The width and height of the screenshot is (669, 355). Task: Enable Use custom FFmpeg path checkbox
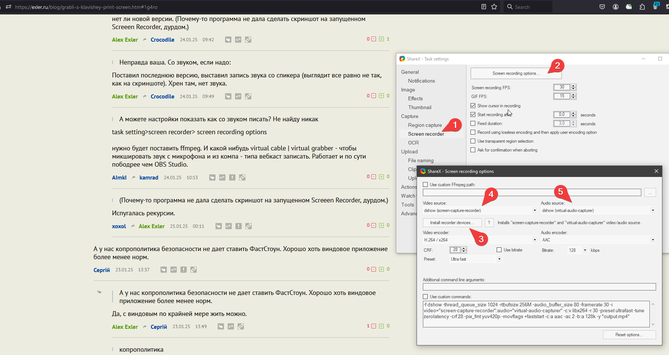click(x=425, y=185)
